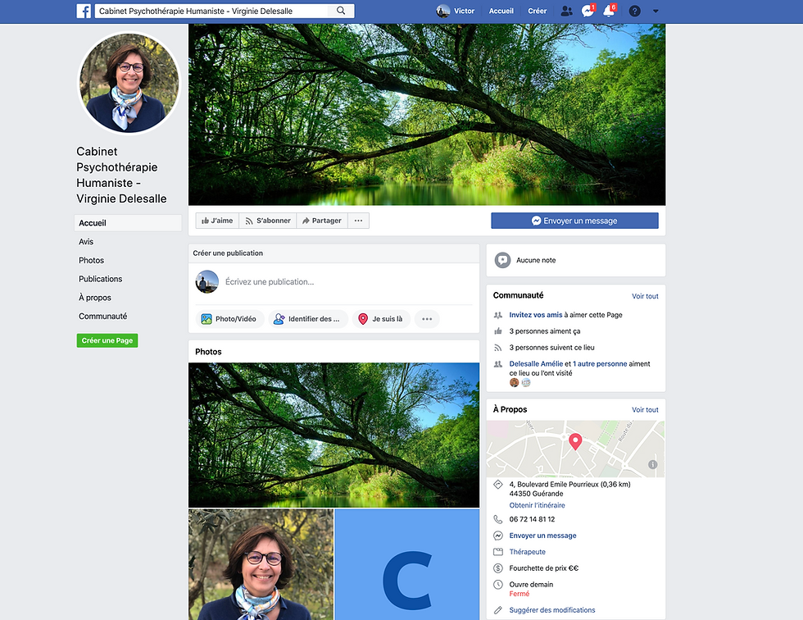Click Invitez vos amis link
803x620 pixels.
coord(536,315)
